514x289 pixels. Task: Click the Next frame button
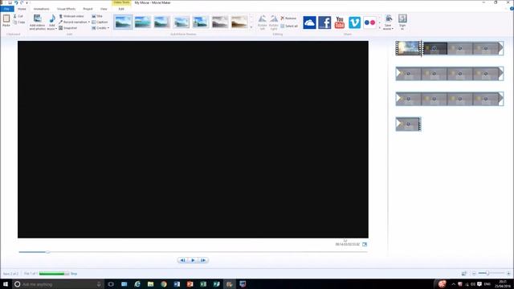[203, 260]
